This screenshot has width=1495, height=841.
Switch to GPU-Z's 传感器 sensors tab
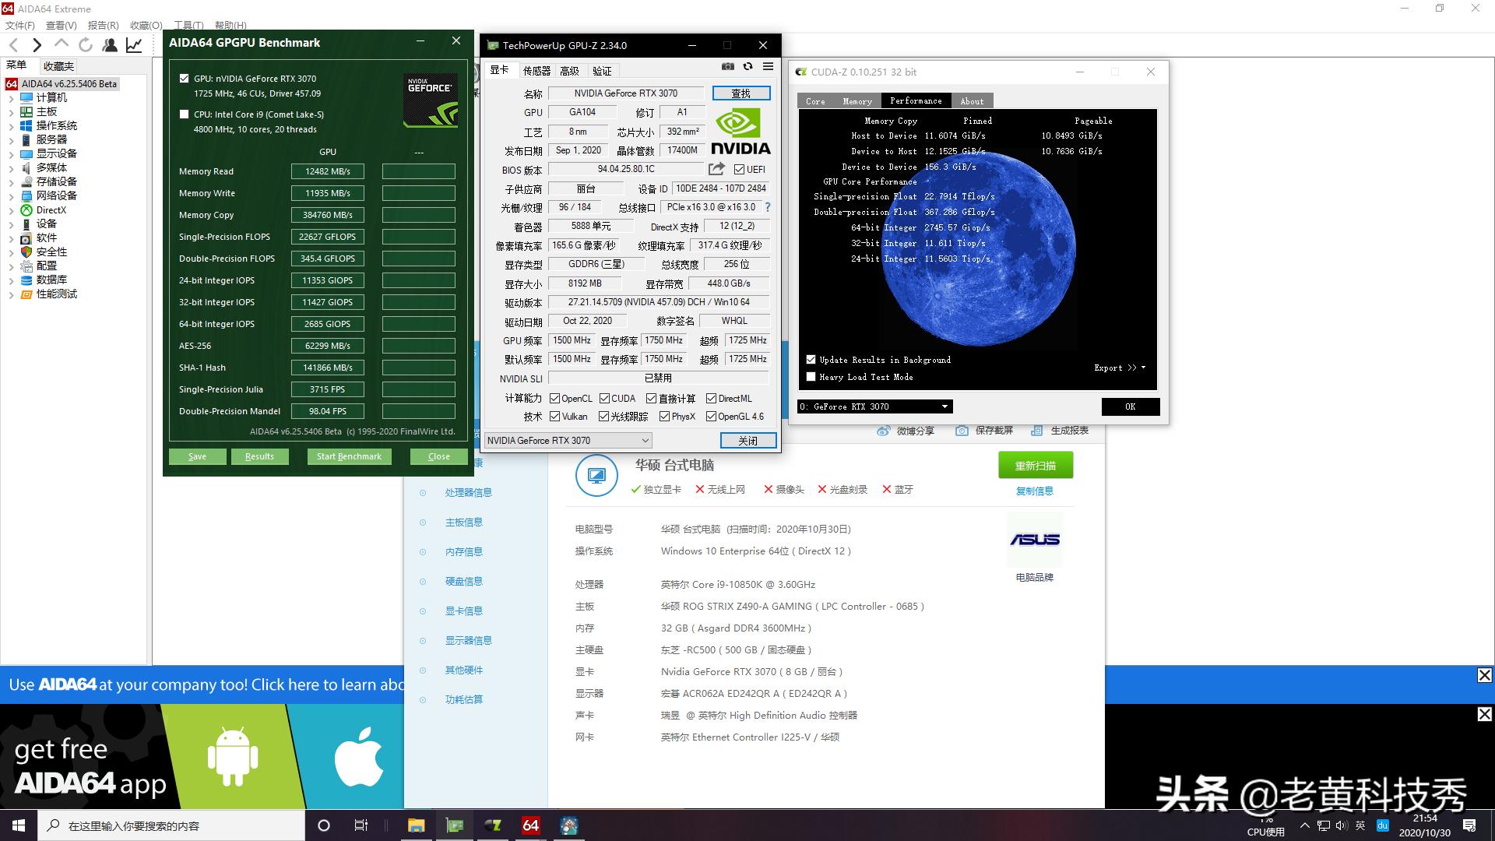click(537, 69)
